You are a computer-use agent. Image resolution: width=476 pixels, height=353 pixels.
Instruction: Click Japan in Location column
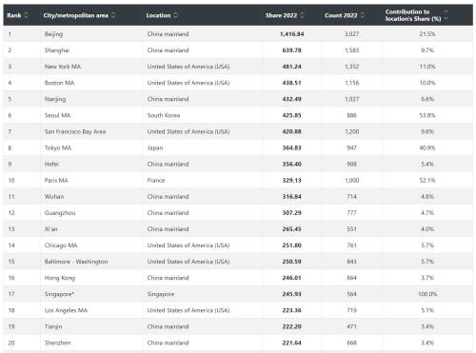(155, 147)
